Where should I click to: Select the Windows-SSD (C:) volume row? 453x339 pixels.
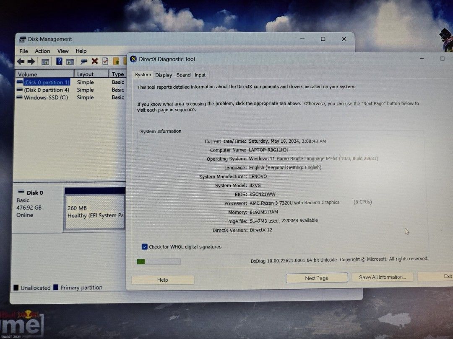click(46, 98)
